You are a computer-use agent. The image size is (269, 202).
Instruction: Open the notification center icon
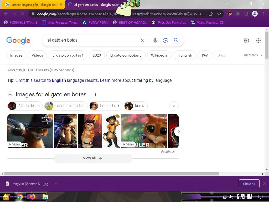[260, 197]
